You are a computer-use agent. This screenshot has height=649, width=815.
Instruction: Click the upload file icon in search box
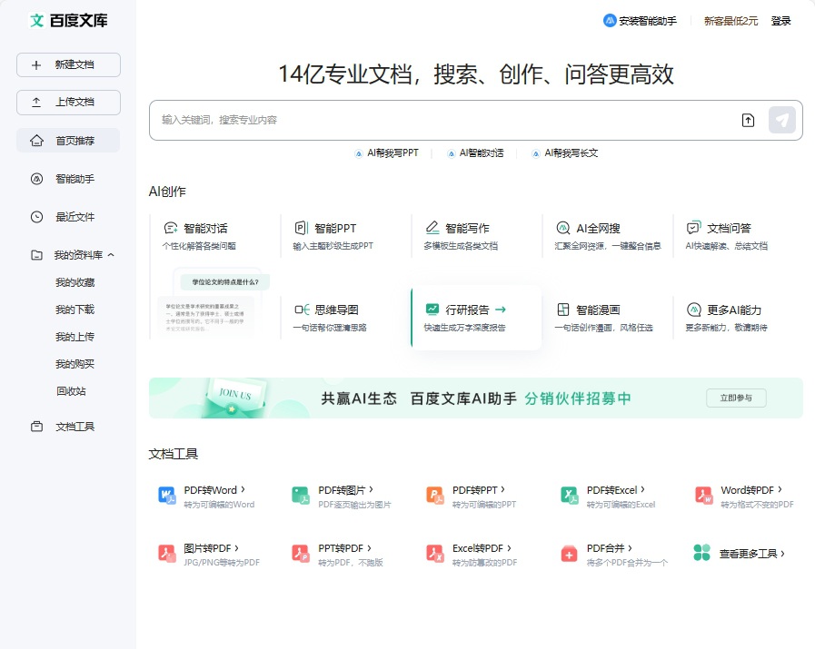pyautogui.click(x=748, y=120)
